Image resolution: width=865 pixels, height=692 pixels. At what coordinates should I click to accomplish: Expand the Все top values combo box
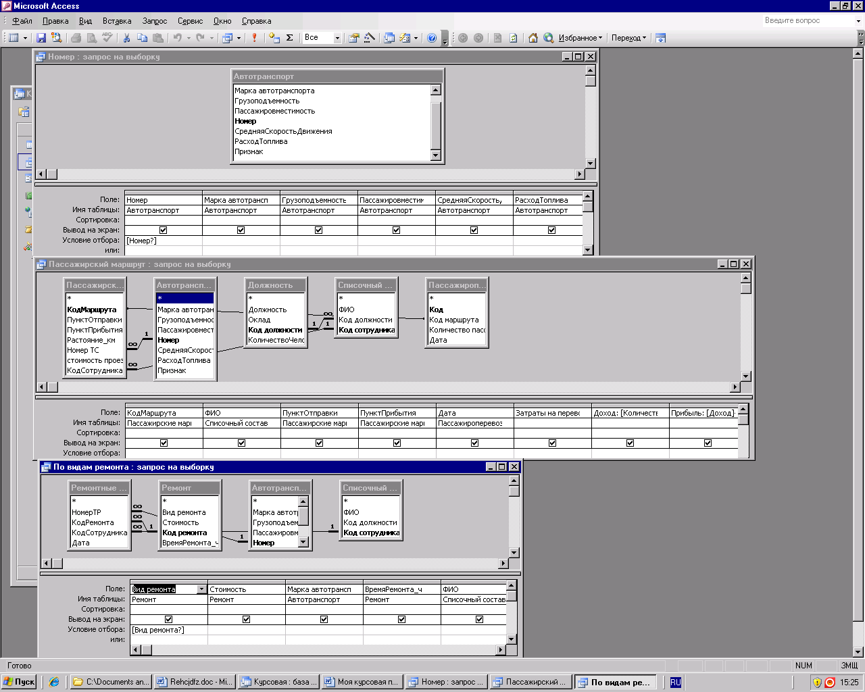[x=337, y=38]
